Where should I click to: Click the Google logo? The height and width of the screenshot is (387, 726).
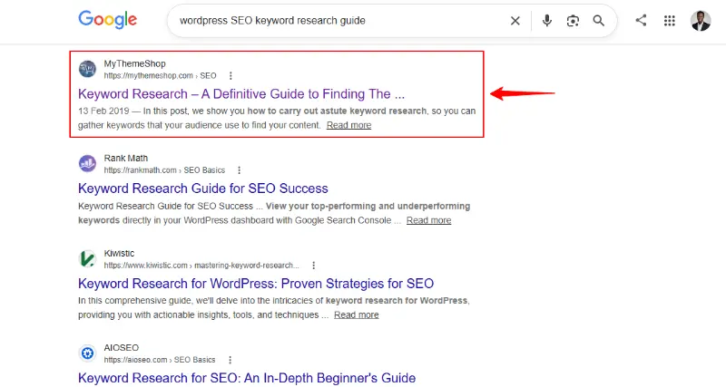pos(107,20)
